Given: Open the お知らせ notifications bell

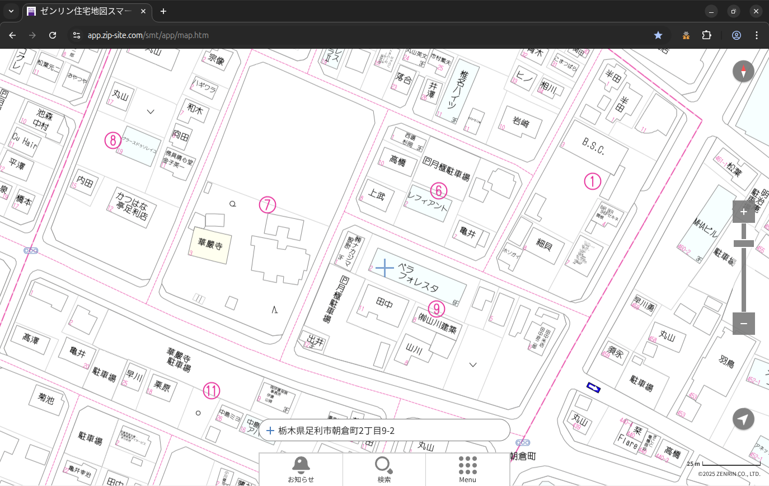Looking at the screenshot, I should [301, 469].
